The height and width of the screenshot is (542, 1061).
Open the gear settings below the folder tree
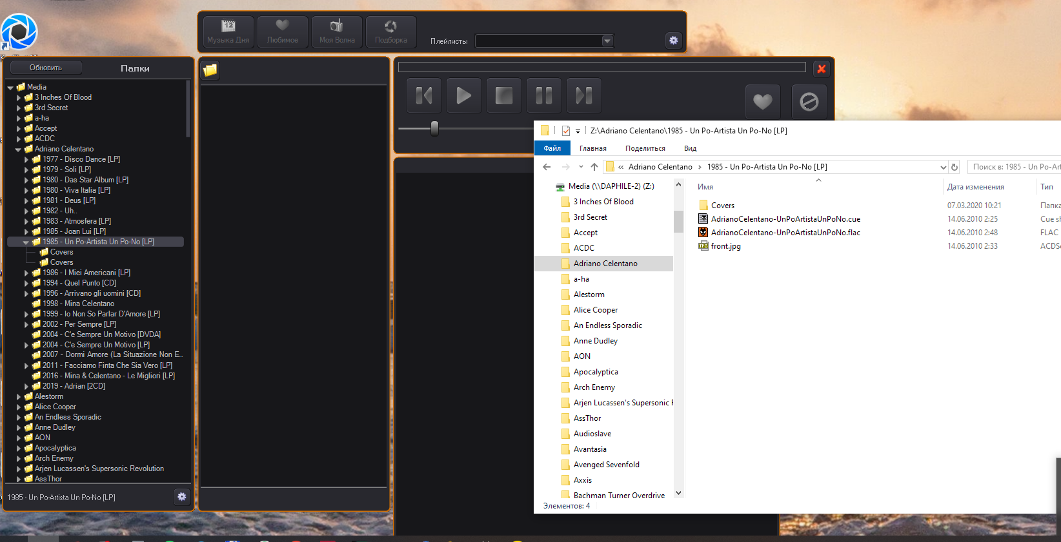click(x=182, y=497)
